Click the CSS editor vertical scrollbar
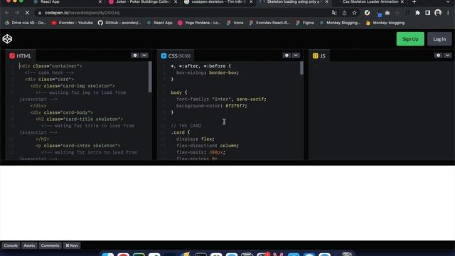Image resolution: width=455 pixels, height=256 pixels. pyautogui.click(x=301, y=68)
